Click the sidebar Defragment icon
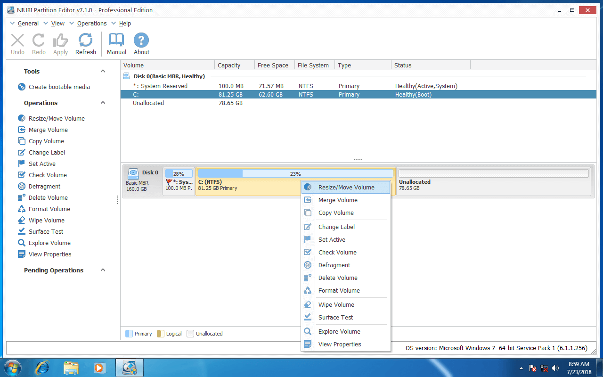This screenshot has width=603, height=377. 22,186
